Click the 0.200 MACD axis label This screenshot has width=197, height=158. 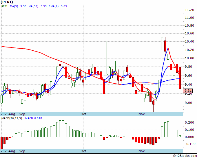click(x=189, y=123)
